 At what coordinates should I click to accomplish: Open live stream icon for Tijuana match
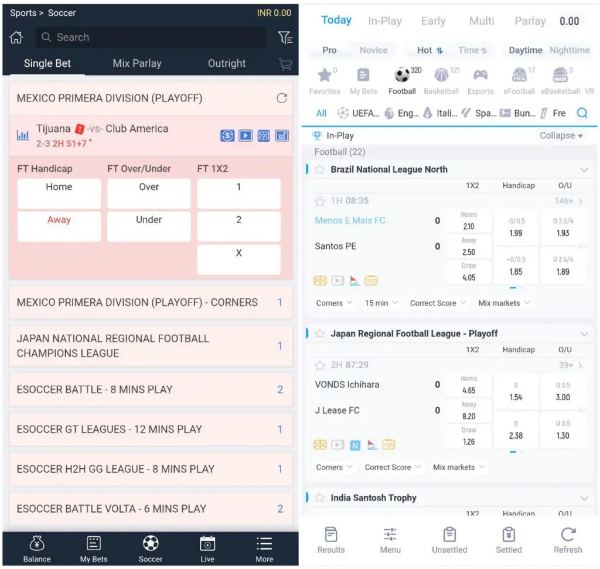pos(246,136)
